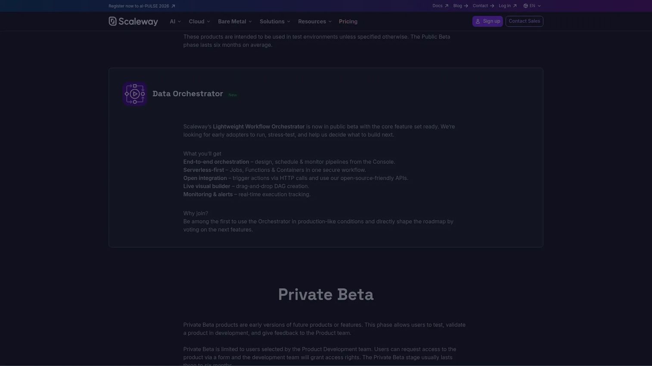
Task: Open Register now to ai-PULSE 2026 link
Action: click(x=142, y=6)
